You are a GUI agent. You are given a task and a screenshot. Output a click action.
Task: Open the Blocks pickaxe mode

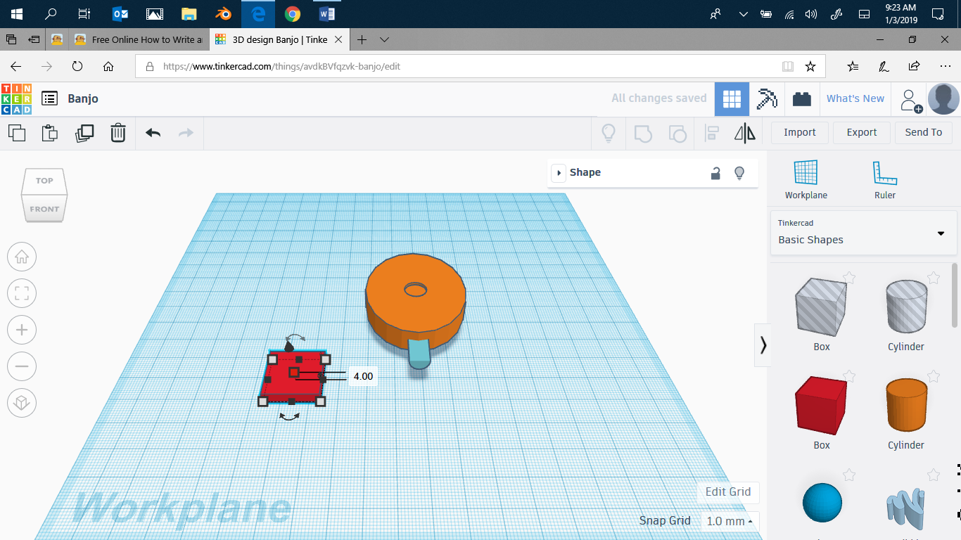pos(767,99)
